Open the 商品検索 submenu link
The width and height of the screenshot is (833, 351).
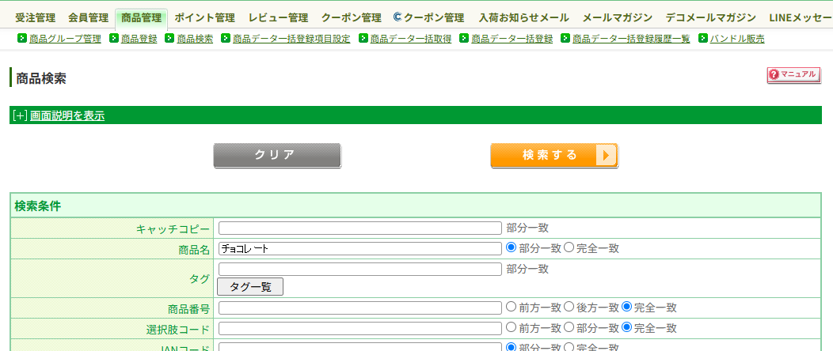195,39
